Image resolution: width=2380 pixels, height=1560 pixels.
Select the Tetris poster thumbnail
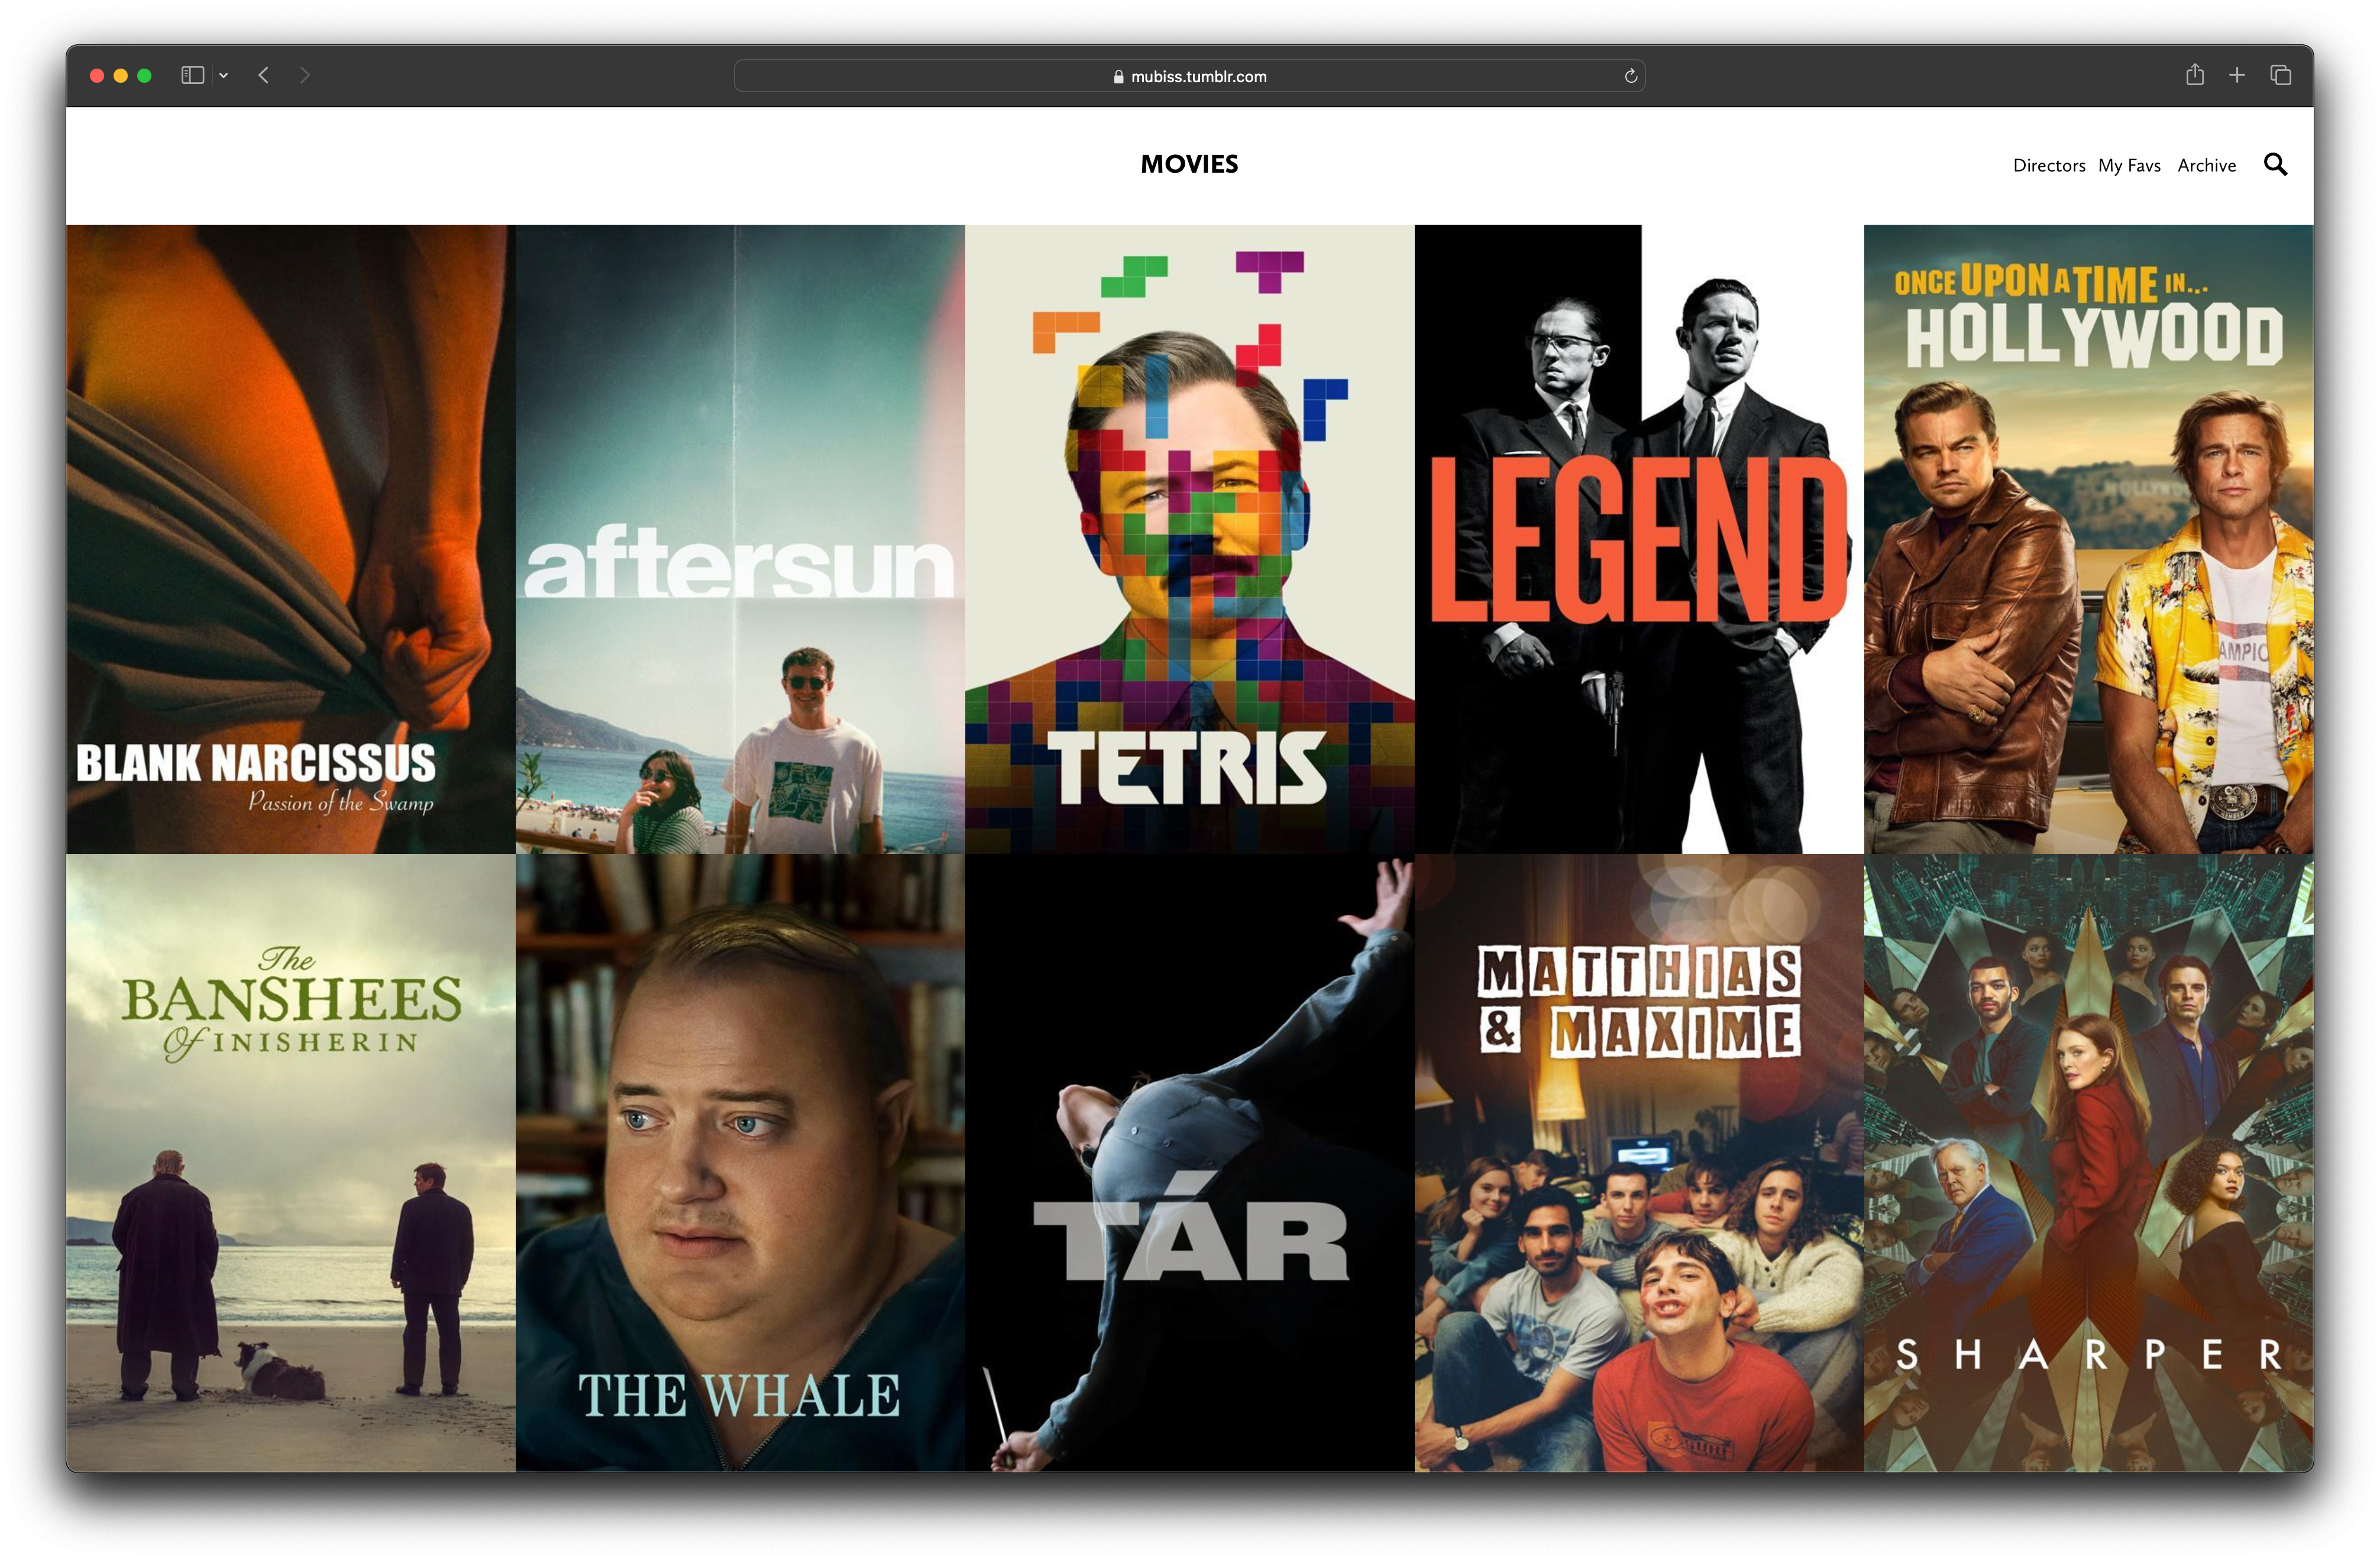(x=1189, y=540)
